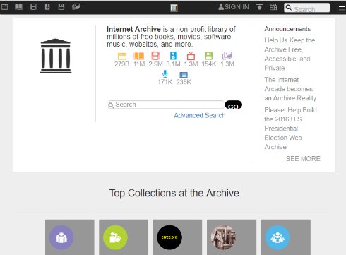Open 'Help Us Keep the Archive Free' announcement
The width and height of the screenshot is (346, 255).
(290, 54)
